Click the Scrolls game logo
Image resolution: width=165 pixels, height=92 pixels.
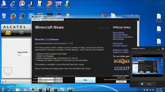click(121, 61)
